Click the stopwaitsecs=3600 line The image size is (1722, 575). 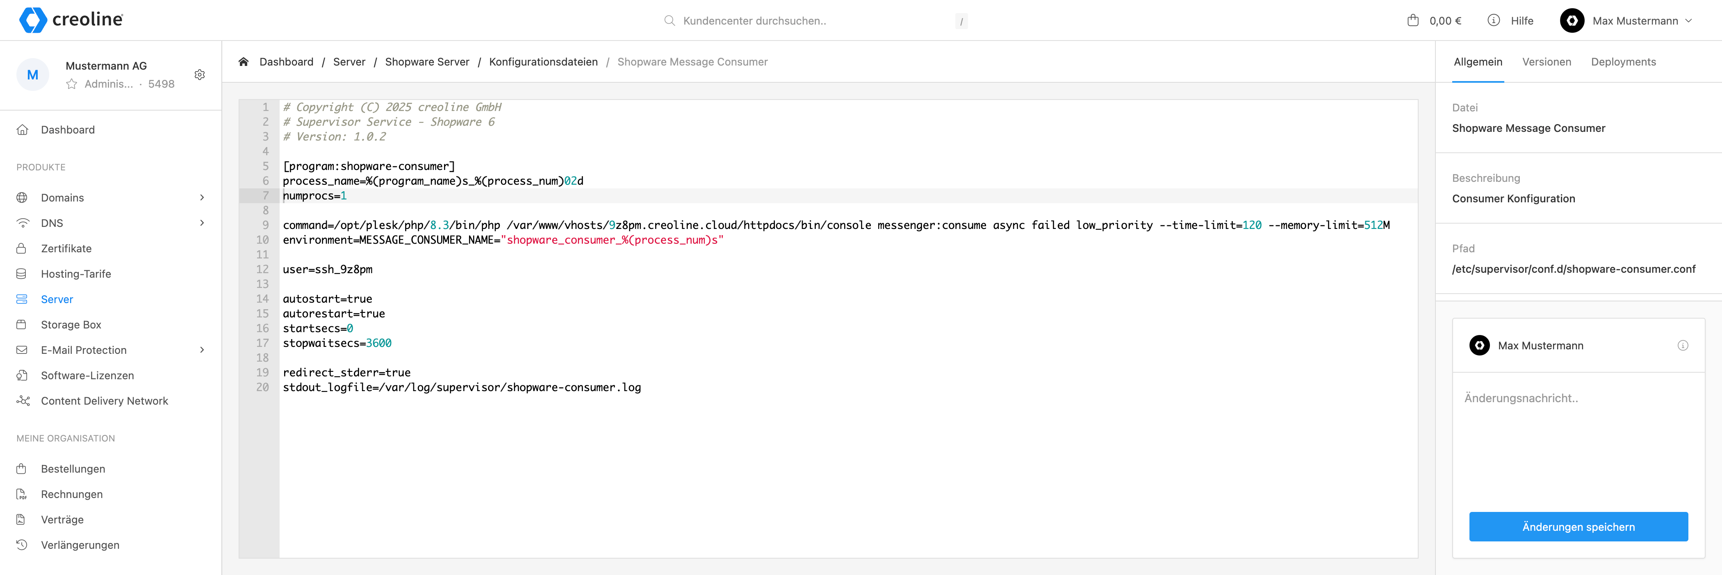tap(337, 343)
